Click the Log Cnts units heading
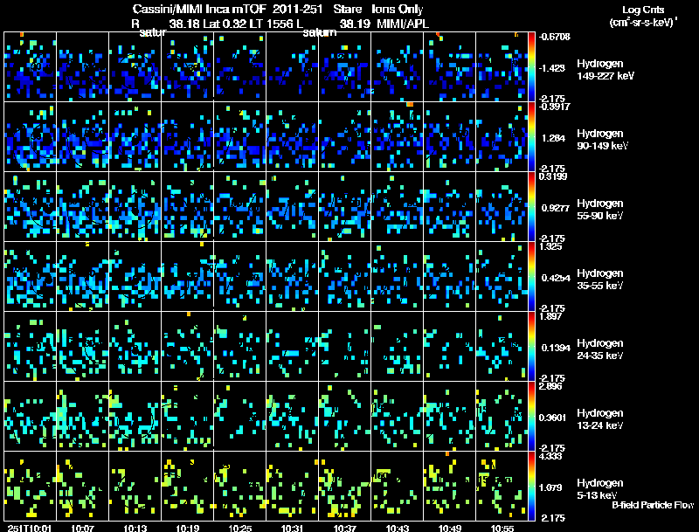This screenshot has height=532, width=699. click(641, 17)
